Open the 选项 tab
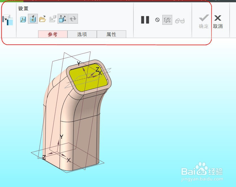This screenshot has height=187, width=236. [82, 34]
